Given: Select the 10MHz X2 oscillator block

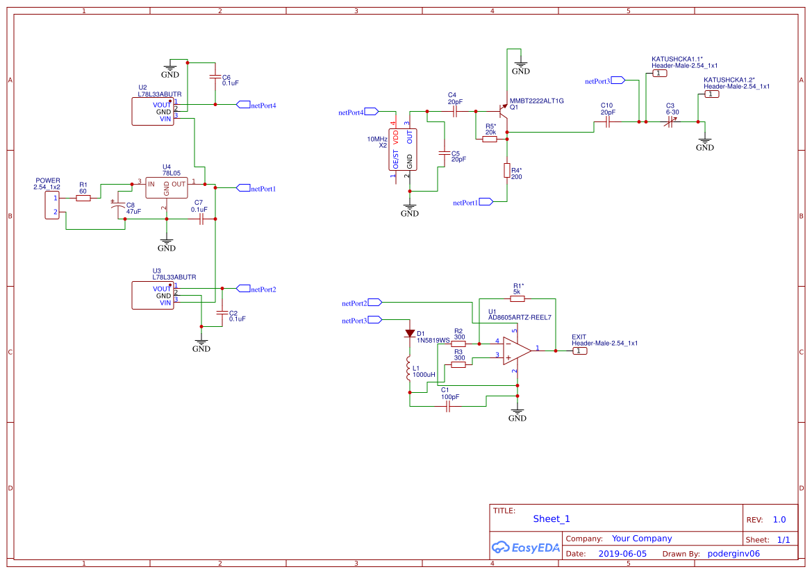Looking at the screenshot, I should coord(402,149).
